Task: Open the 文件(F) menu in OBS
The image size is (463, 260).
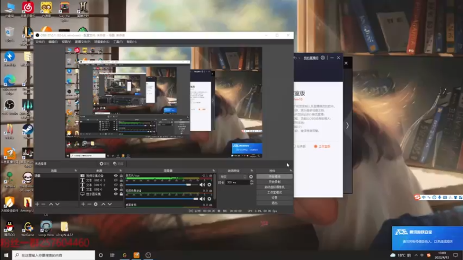Action: point(40,42)
